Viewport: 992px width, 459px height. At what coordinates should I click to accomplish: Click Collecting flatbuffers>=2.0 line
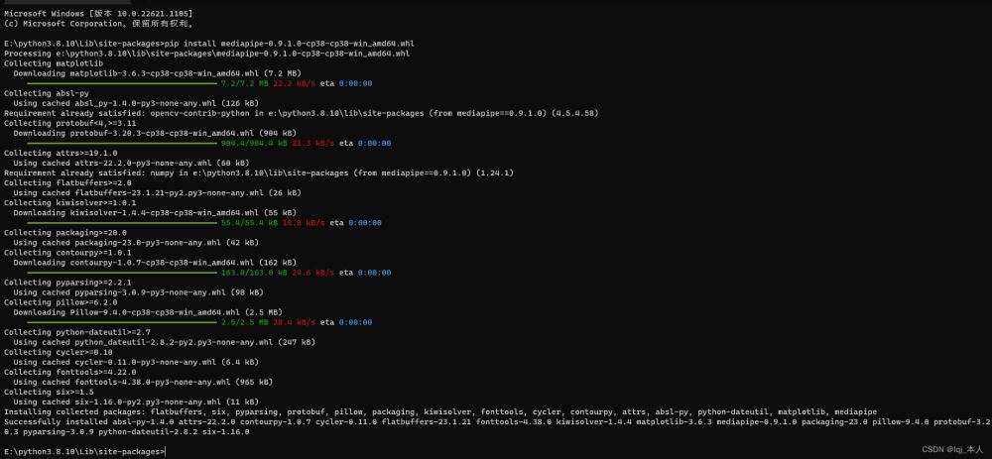65,182
